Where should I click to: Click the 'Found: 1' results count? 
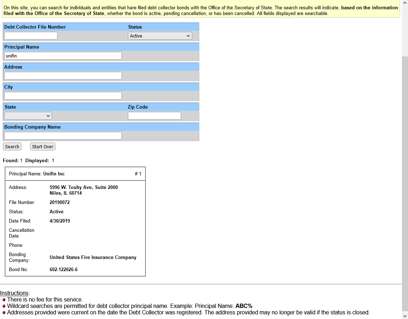tap(13, 160)
